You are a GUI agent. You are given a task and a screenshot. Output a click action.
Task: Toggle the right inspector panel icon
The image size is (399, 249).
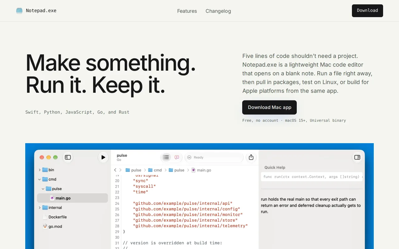click(357, 157)
